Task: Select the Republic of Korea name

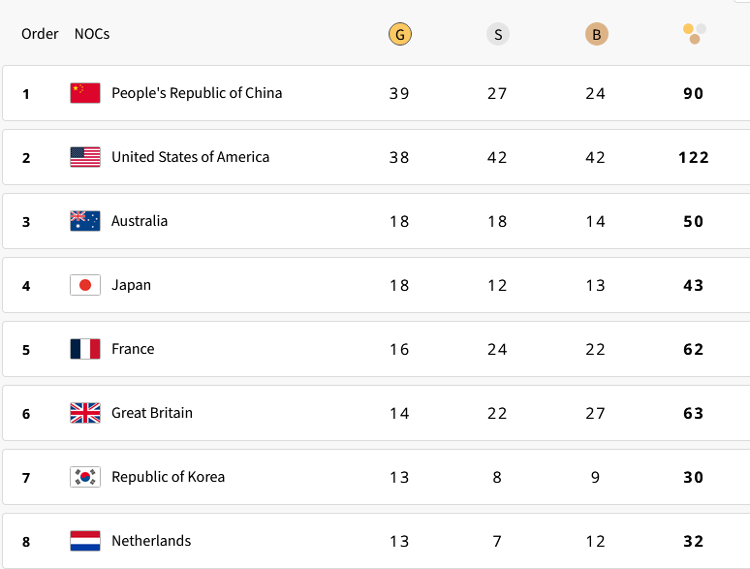Action: (168, 477)
